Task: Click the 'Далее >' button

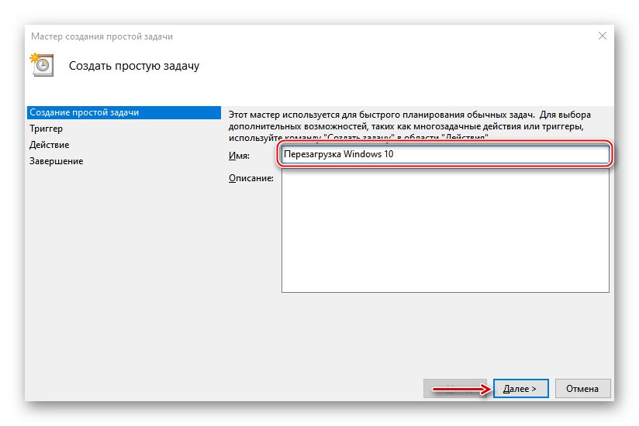Action: coord(520,389)
